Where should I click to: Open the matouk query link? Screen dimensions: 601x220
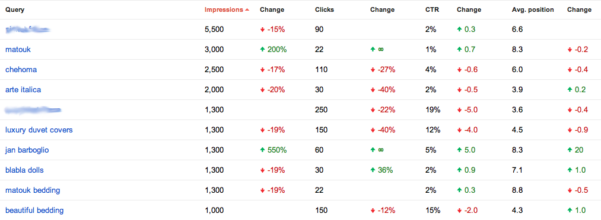17,49
